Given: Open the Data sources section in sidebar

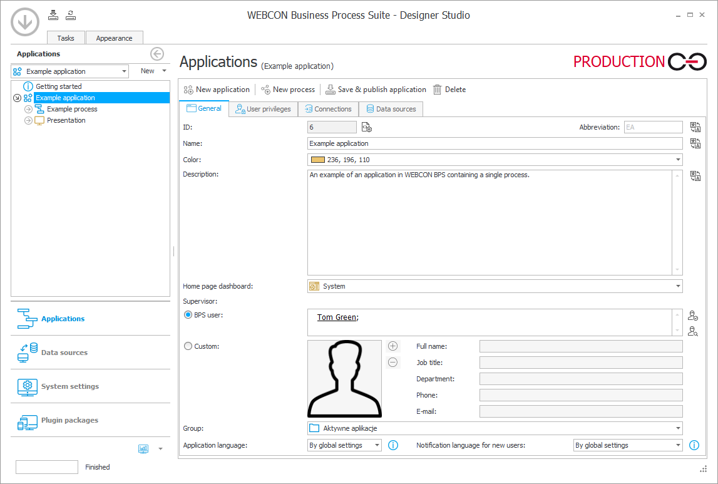Looking at the screenshot, I should point(90,353).
